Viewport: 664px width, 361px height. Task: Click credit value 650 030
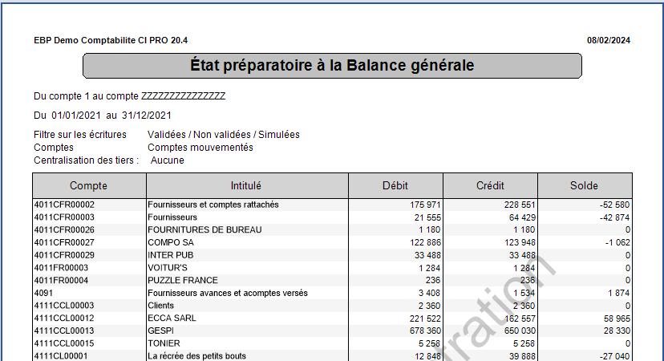click(x=520, y=331)
